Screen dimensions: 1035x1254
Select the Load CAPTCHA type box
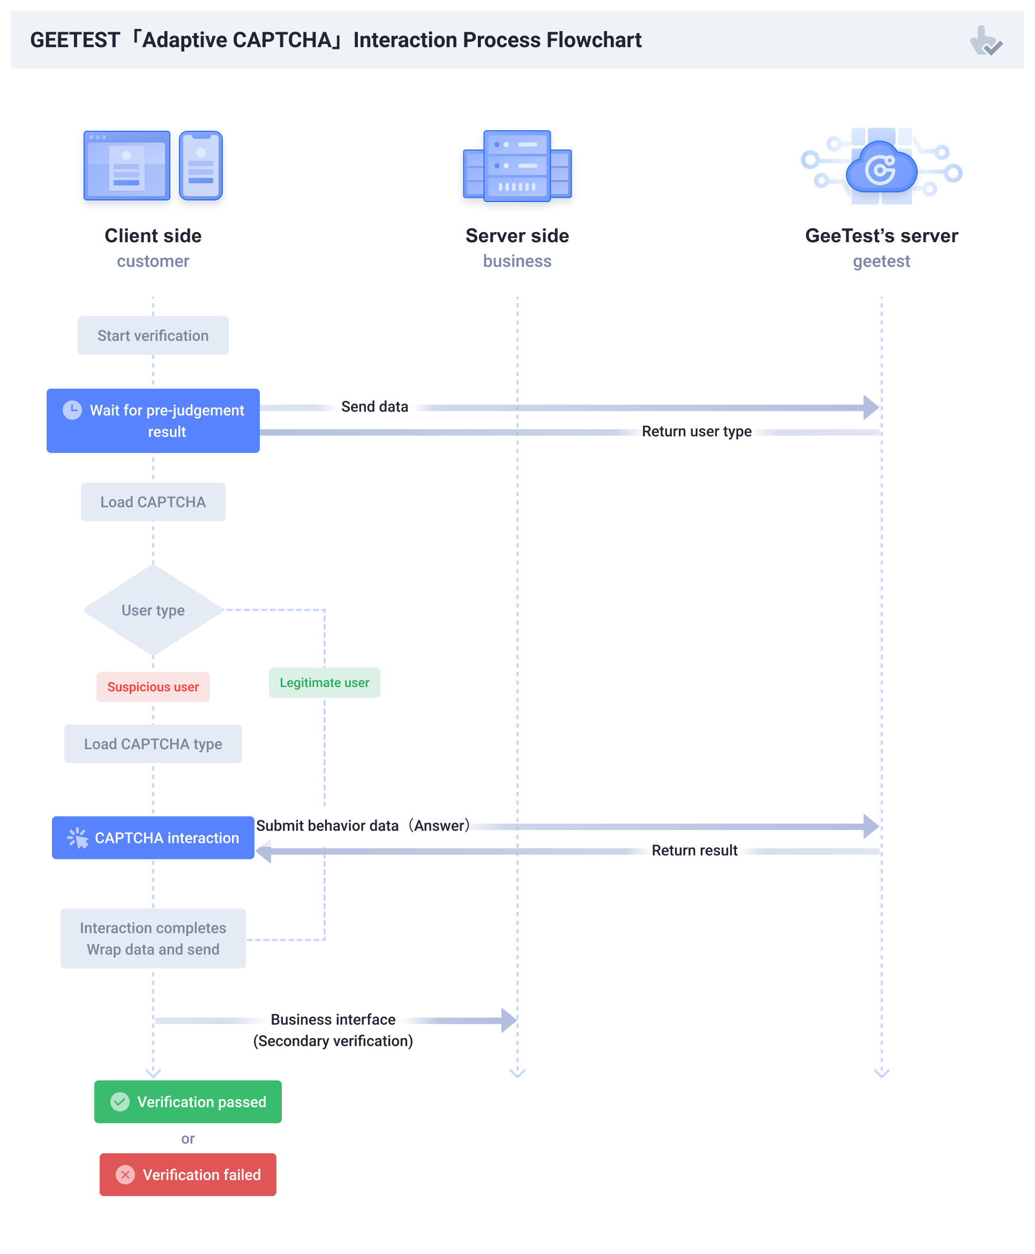[x=153, y=744]
